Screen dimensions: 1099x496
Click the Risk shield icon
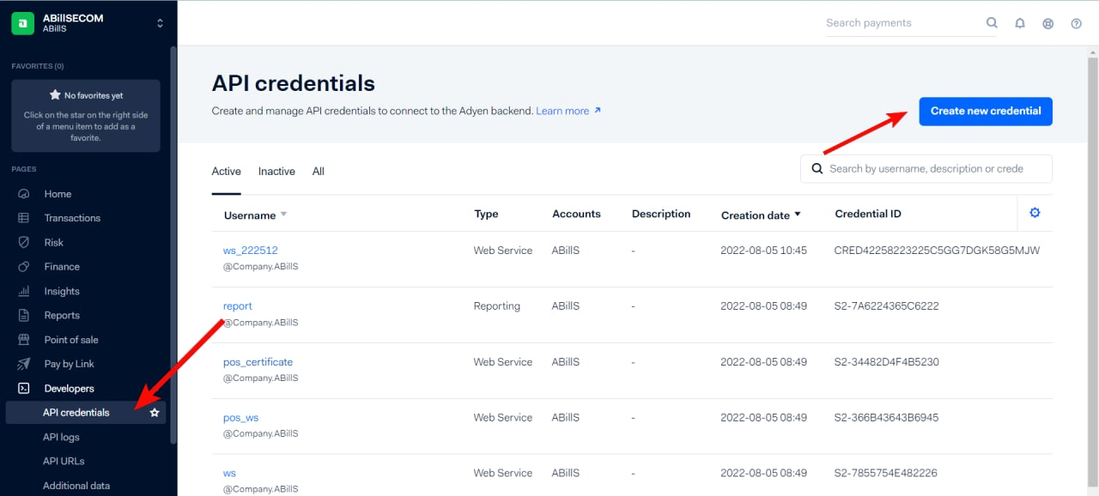point(24,243)
